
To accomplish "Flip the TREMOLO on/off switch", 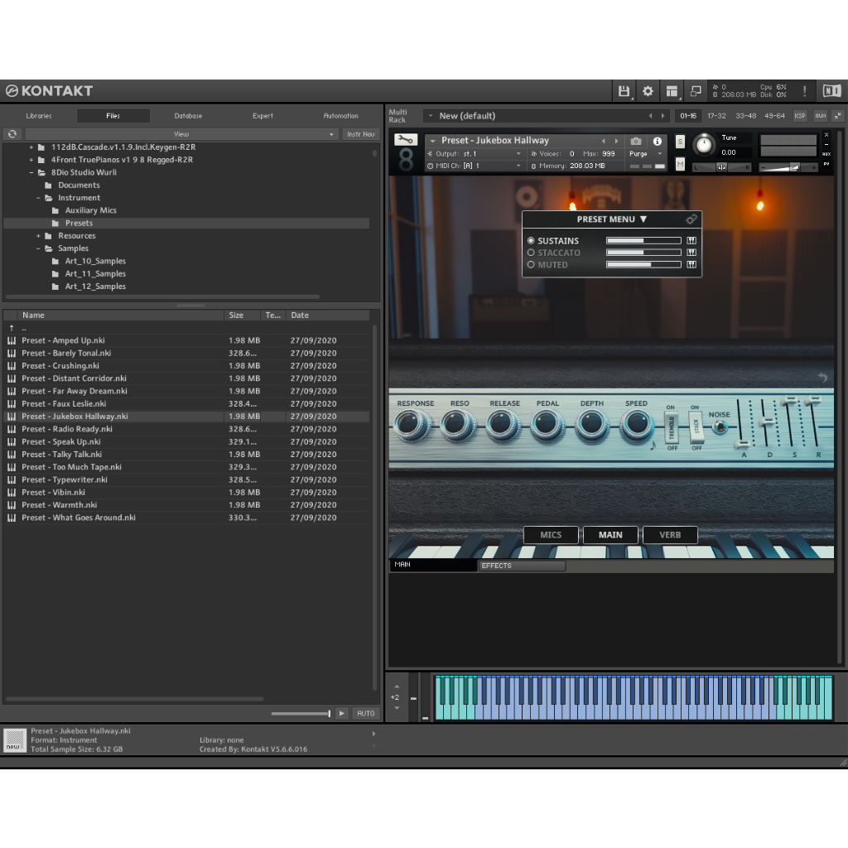I will [x=671, y=428].
